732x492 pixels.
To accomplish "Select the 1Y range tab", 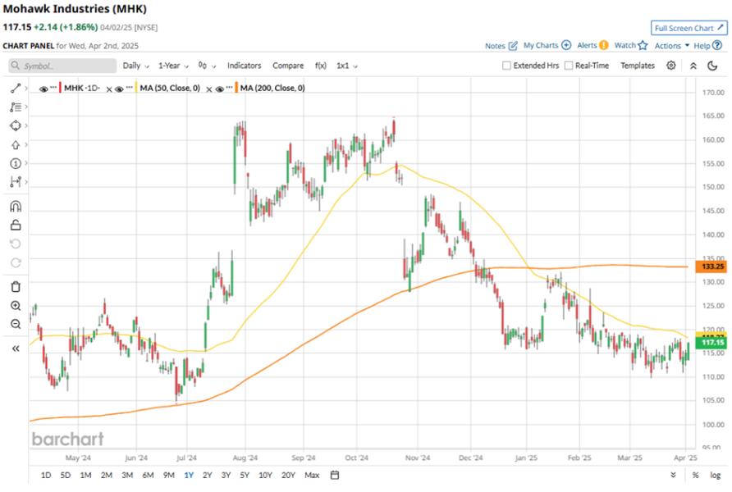I will pyautogui.click(x=189, y=475).
